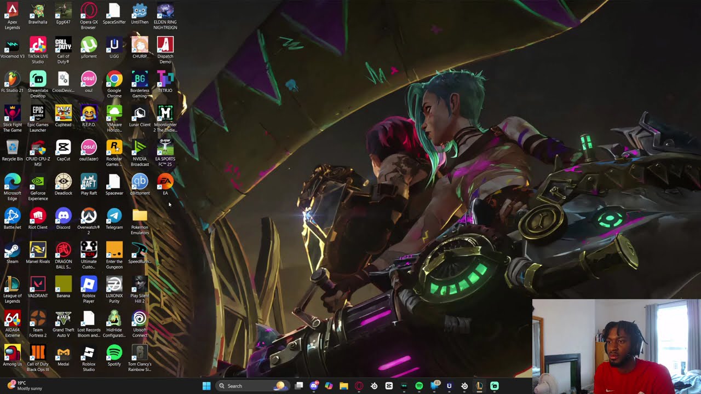Open the Windows Start menu
701x394 pixels.
click(x=206, y=386)
